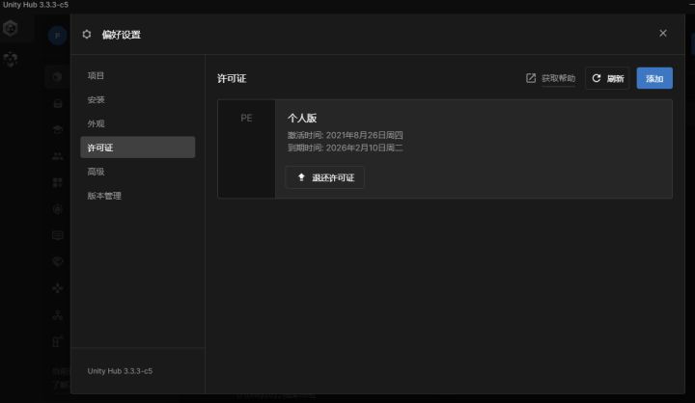This screenshot has width=695, height=403.
Task: Click the Unity Hub logo icon
Action: 11,28
